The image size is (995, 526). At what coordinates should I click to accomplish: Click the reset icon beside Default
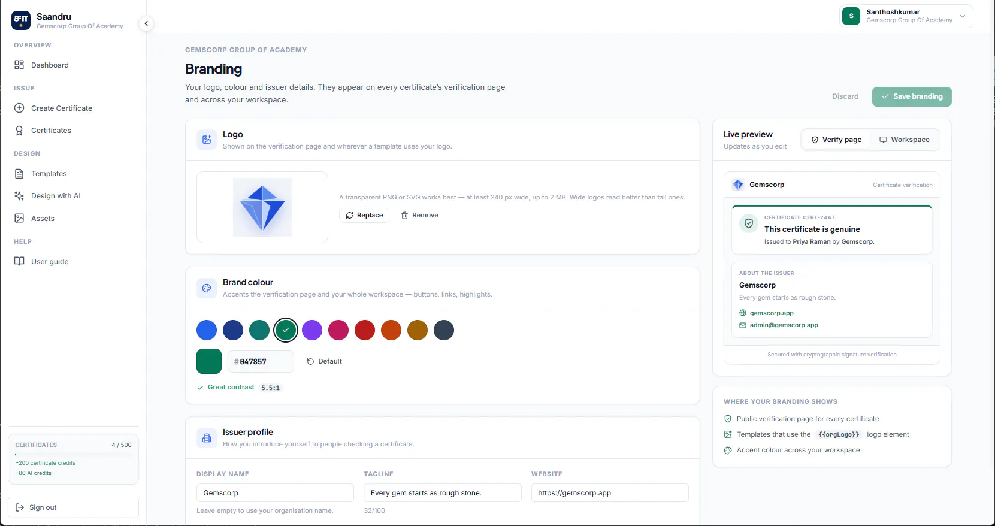(x=310, y=362)
